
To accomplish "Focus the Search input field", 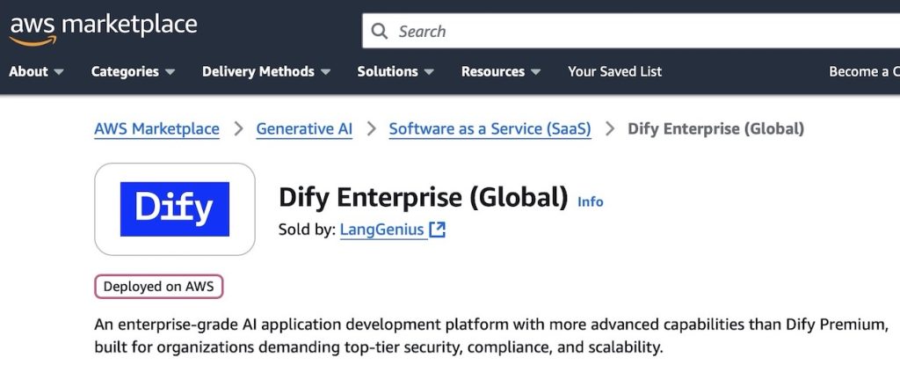I will coord(615,32).
